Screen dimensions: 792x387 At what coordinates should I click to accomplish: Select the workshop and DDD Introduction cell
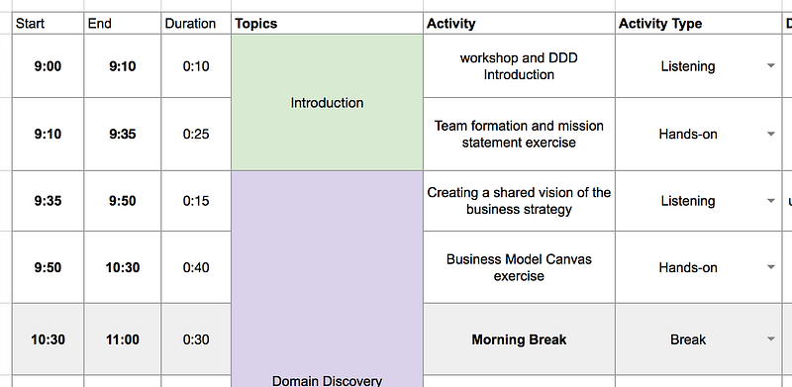[519, 66]
